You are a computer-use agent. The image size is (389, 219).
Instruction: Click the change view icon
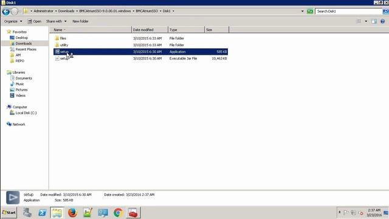[x=359, y=21]
